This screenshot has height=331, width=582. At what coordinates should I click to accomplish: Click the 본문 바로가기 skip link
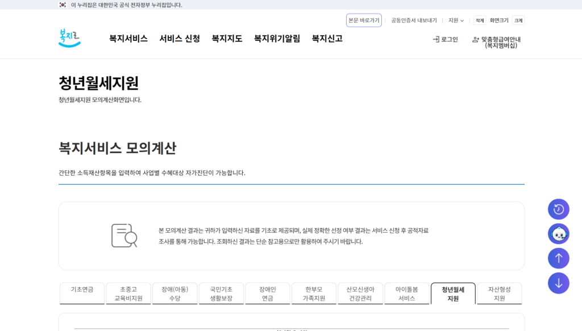coord(363,19)
